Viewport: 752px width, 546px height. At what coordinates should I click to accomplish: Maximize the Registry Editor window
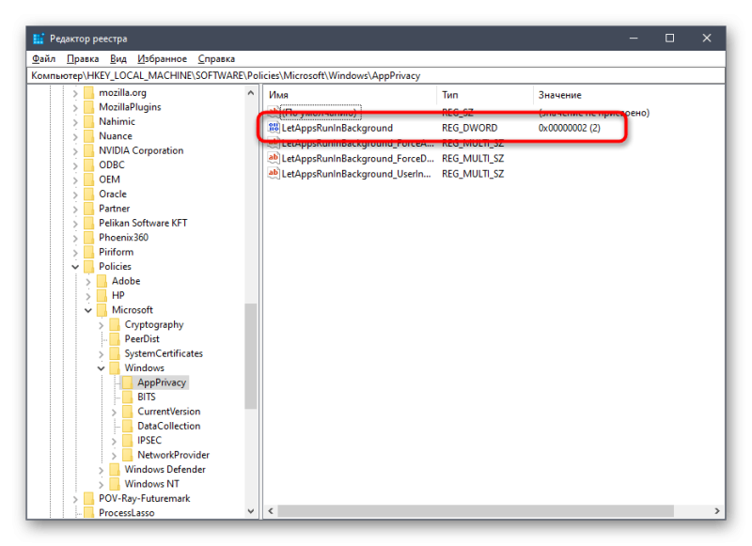click(x=669, y=38)
